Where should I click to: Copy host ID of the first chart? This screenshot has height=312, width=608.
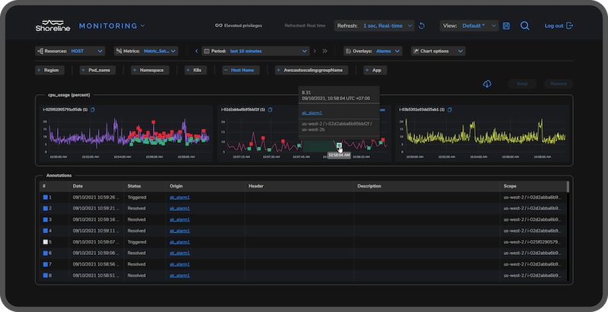coord(93,110)
